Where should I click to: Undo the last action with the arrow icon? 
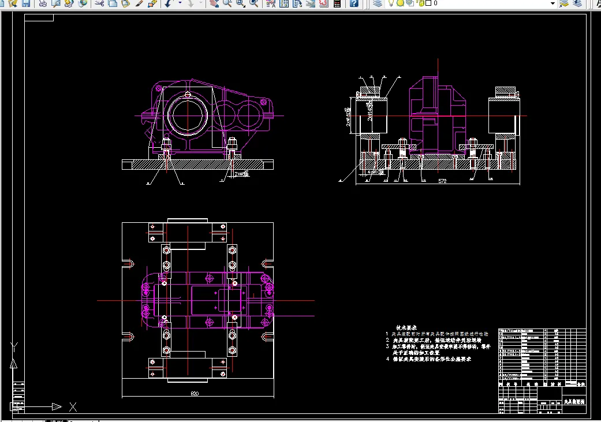click(x=169, y=3)
